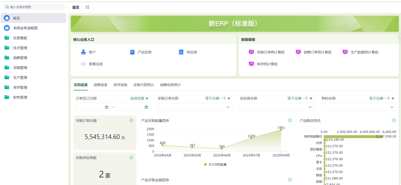Open the 客户 customer entry icon
This screenshot has width=401, height=185.
84,52
